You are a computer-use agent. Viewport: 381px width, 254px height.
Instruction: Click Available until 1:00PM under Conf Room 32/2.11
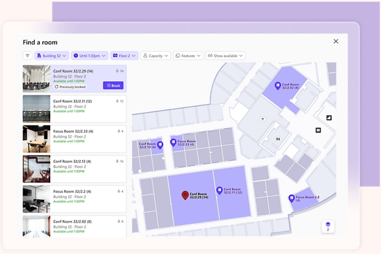click(x=69, y=111)
